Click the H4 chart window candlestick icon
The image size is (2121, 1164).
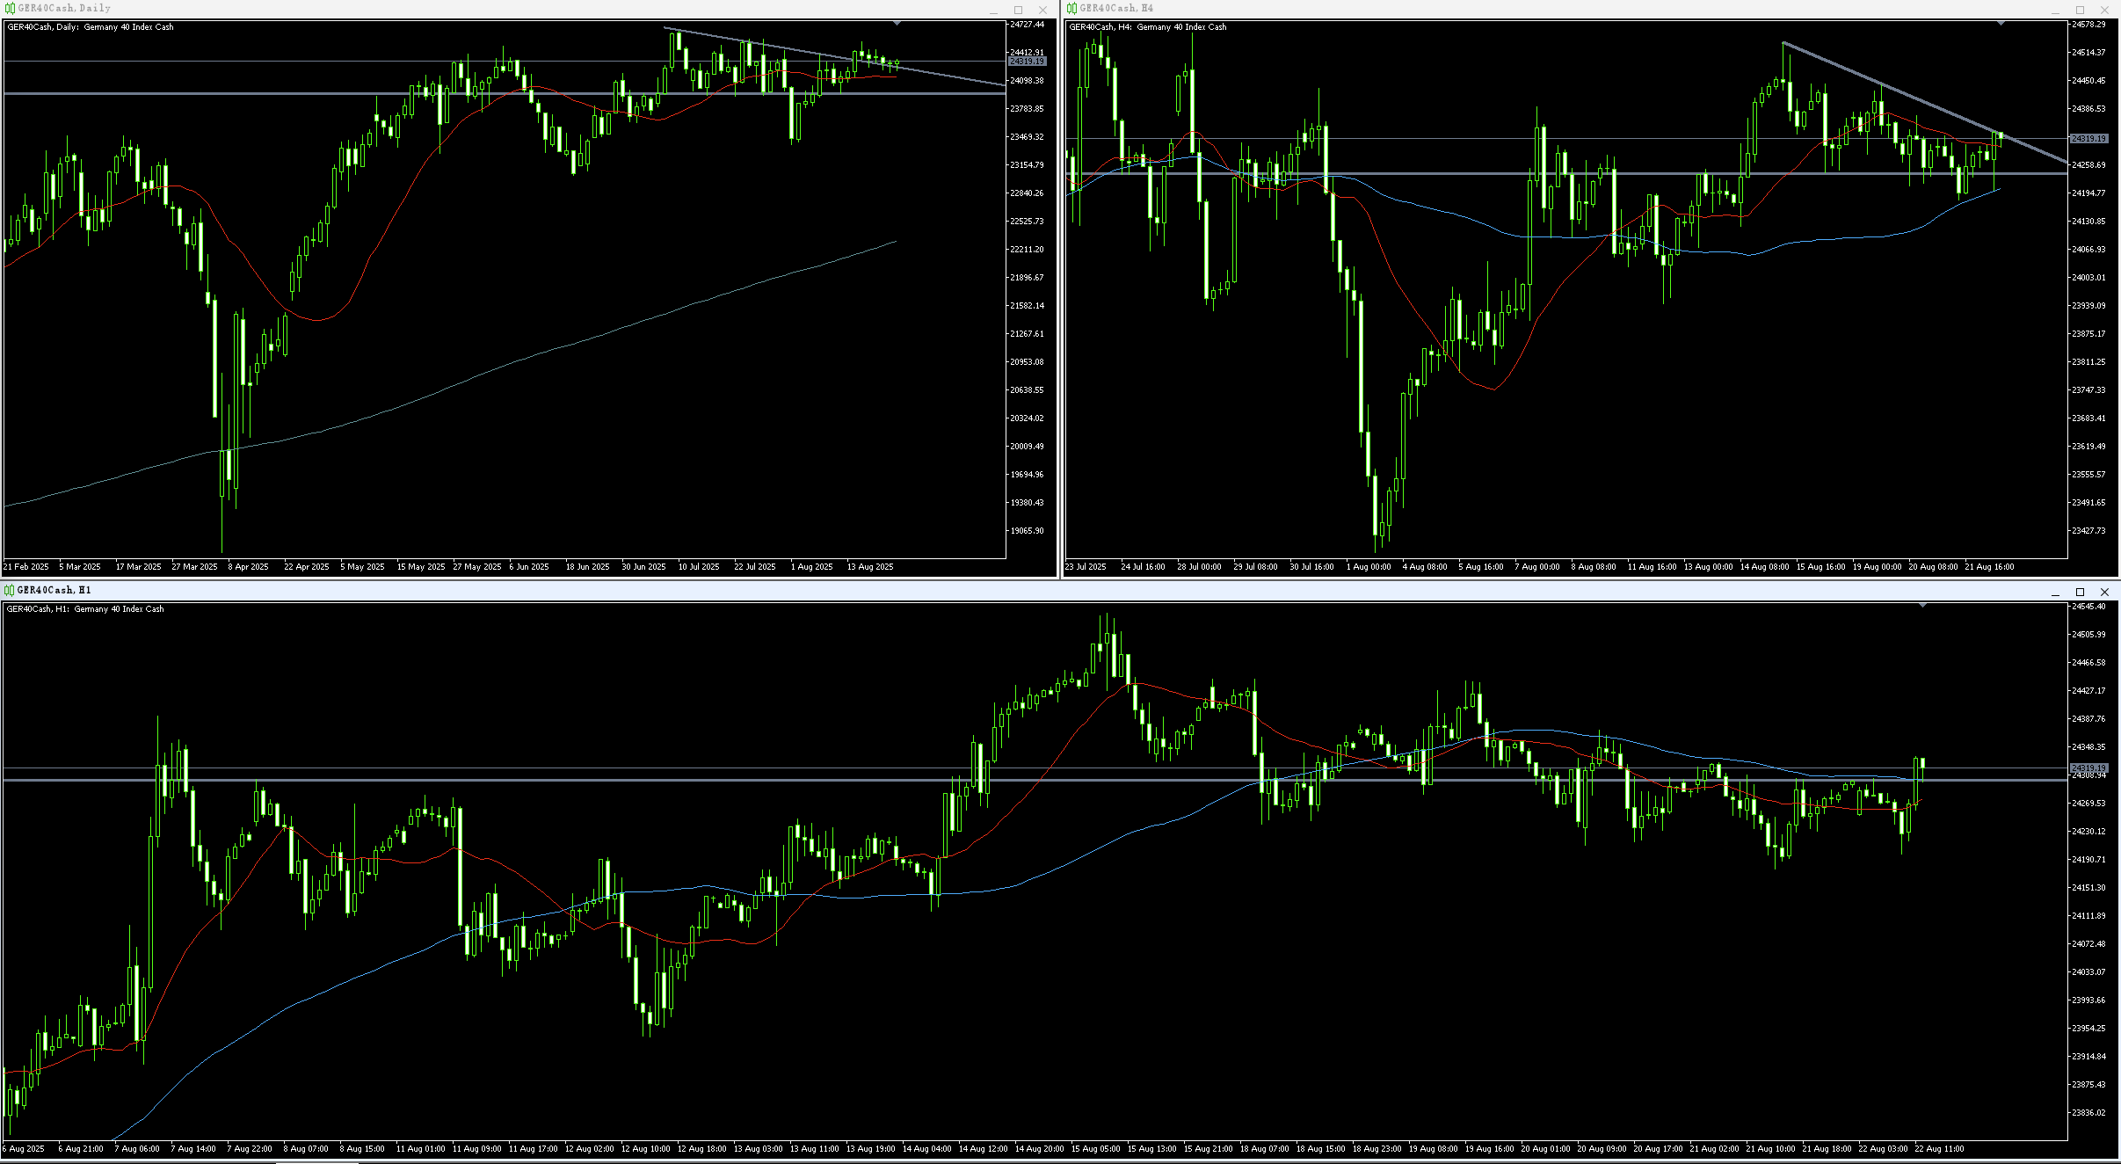coord(1071,8)
